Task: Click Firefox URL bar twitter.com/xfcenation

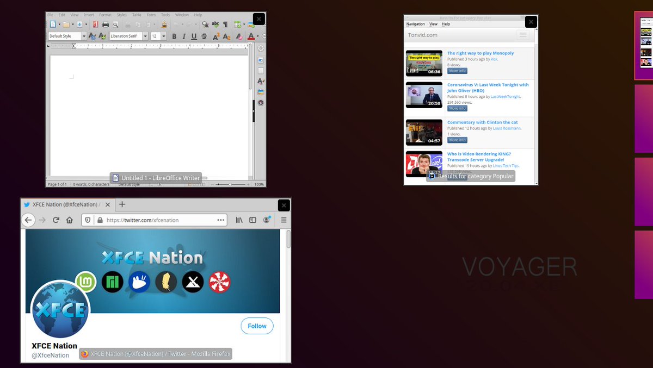Action: pos(155,220)
